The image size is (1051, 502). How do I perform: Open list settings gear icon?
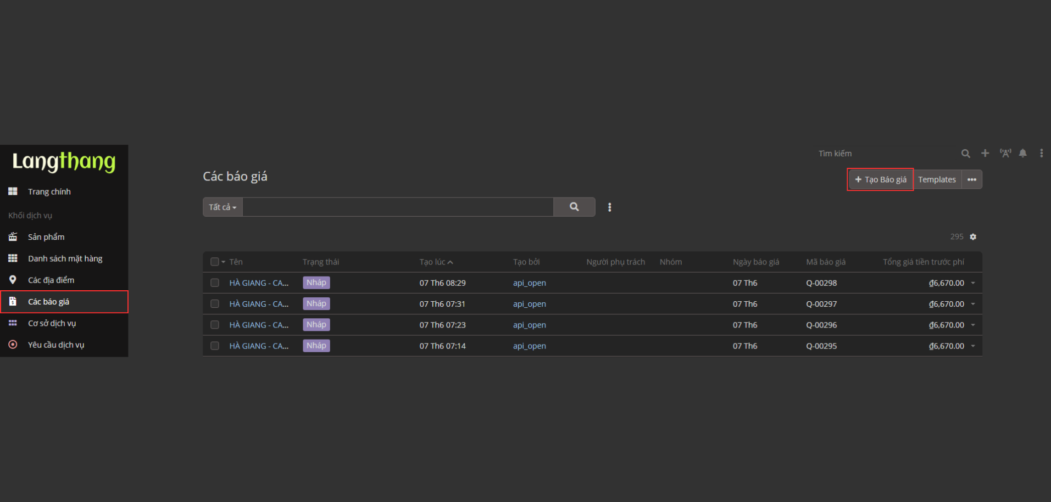[973, 237]
